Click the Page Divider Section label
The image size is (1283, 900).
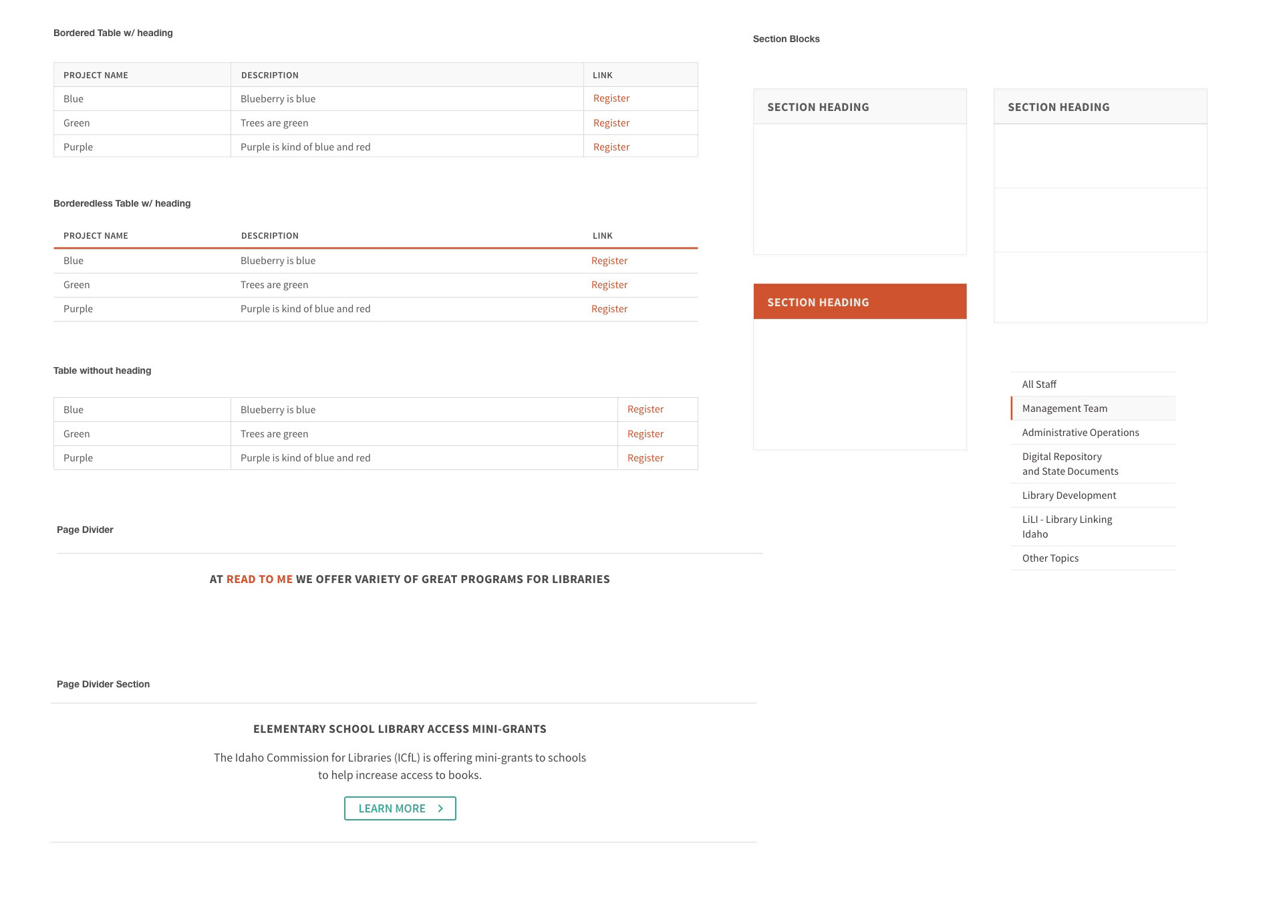pyautogui.click(x=104, y=684)
